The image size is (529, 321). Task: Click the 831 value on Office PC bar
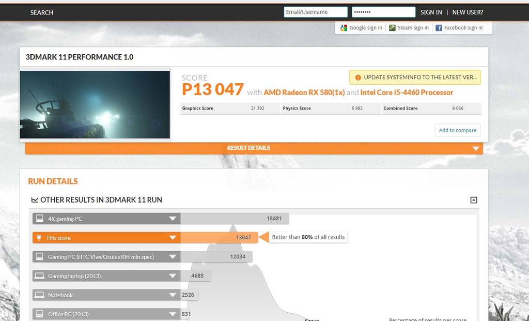tap(186, 314)
